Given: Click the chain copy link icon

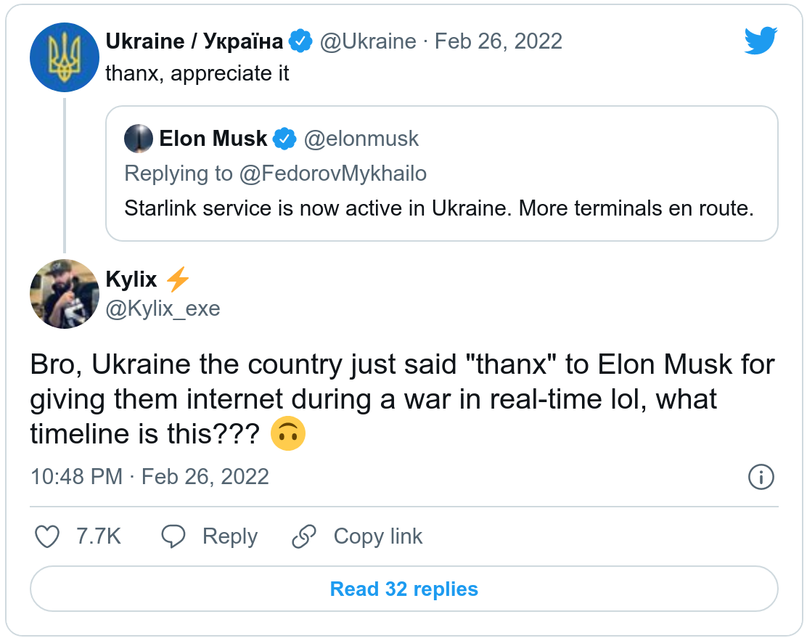Looking at the screenshot, I should [303, 536].
